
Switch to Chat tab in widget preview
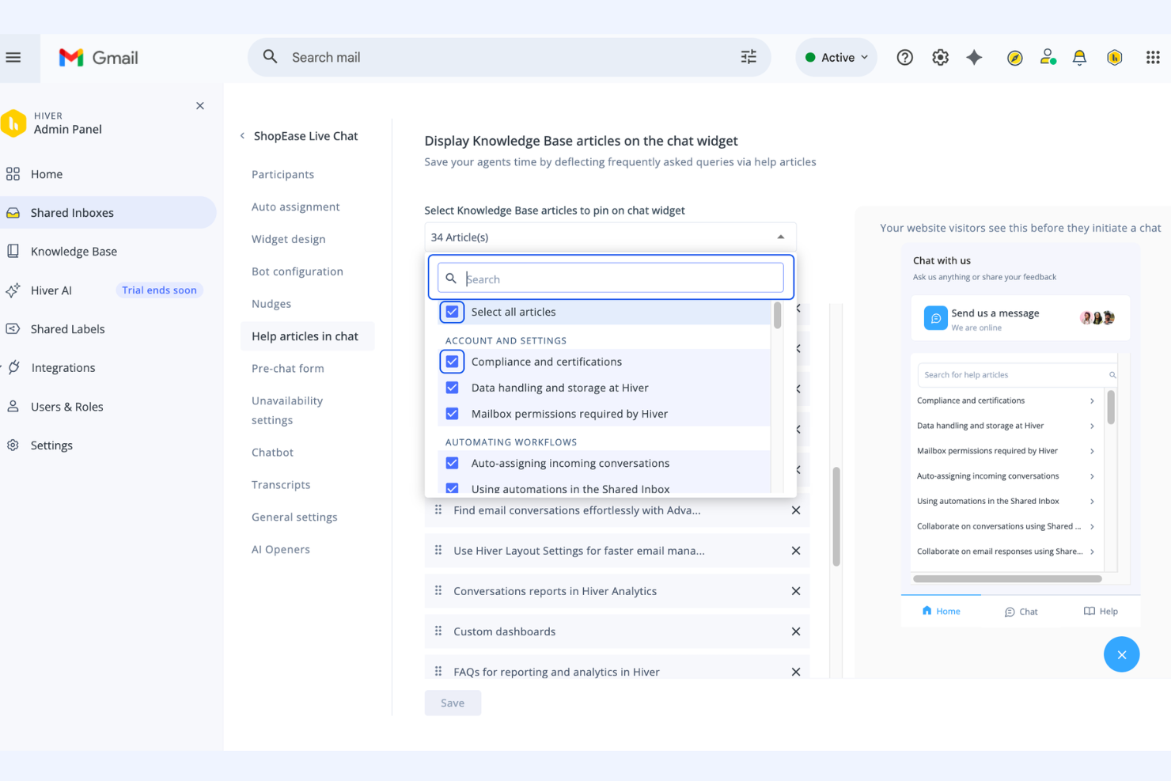pyautogui.click(x=1021, y=612)
